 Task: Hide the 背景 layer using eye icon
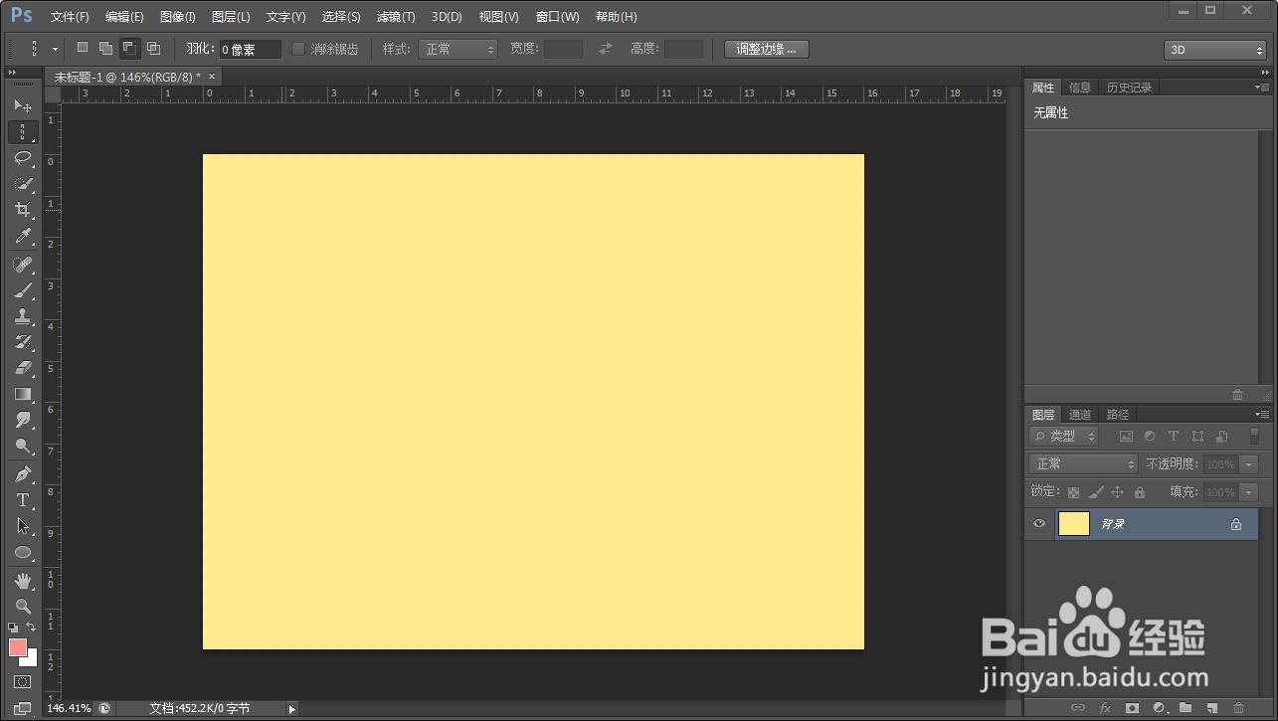[1039, 524]
